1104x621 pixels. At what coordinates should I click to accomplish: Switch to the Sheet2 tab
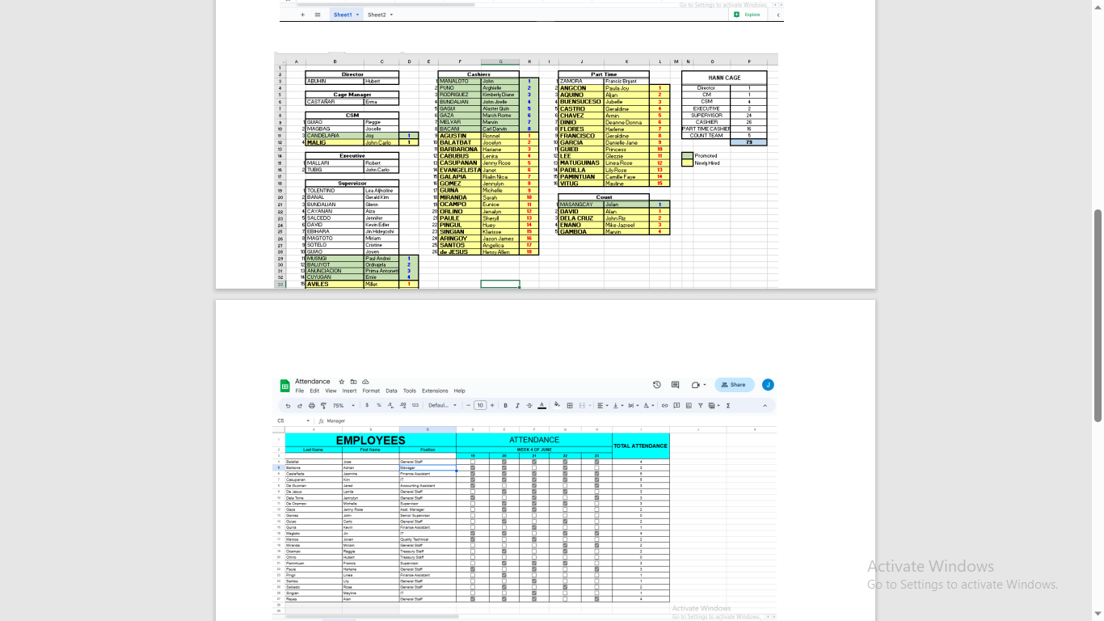click(377, 15)
